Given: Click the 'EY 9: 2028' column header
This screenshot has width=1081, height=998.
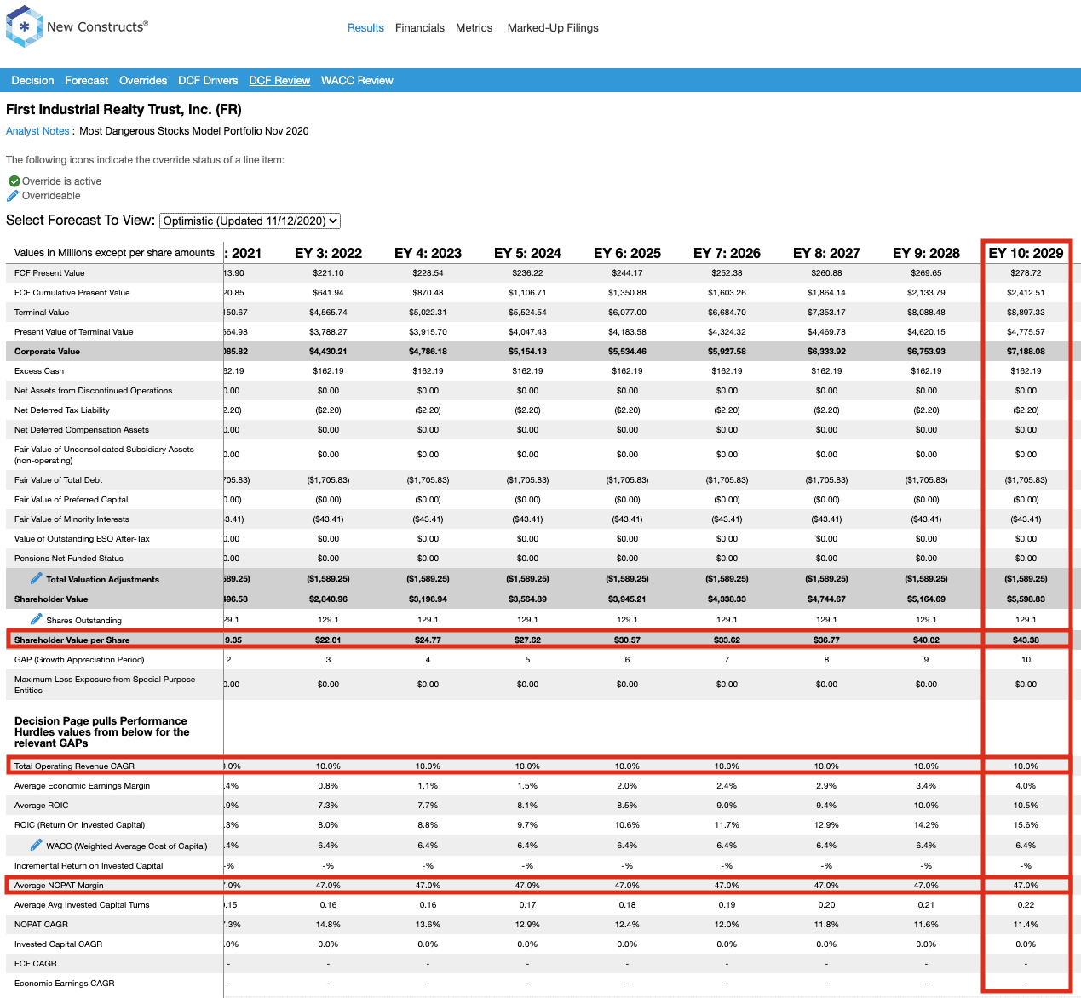Looking at the screenshot, I should point(926,253).
